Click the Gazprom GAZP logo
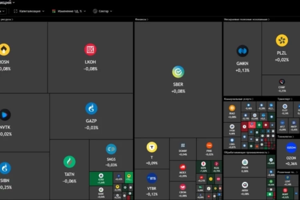The width and height of the screenshot is (300, 200). (91, 108)
